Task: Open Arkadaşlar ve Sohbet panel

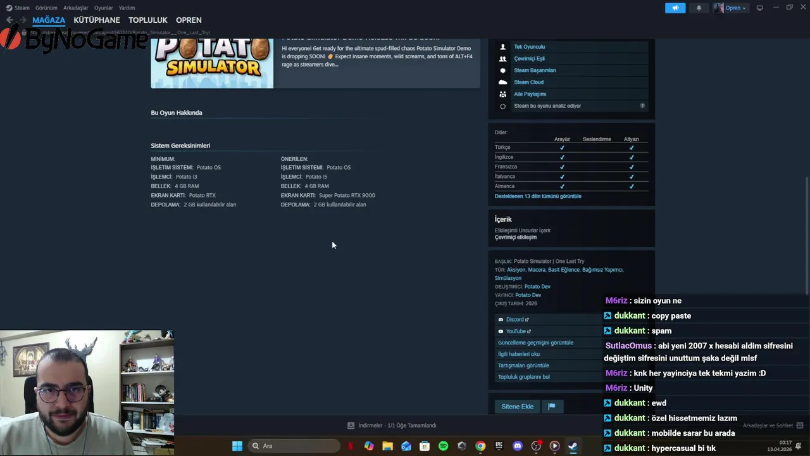Action: 772,426
